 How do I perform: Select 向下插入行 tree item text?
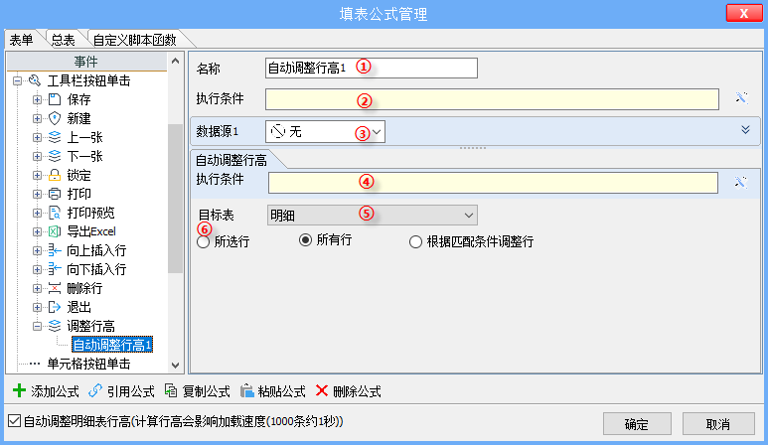[96, 269]
